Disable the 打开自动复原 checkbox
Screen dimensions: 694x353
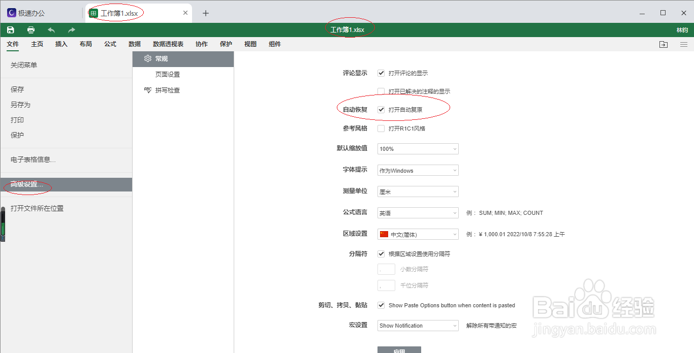click(381, 109)
